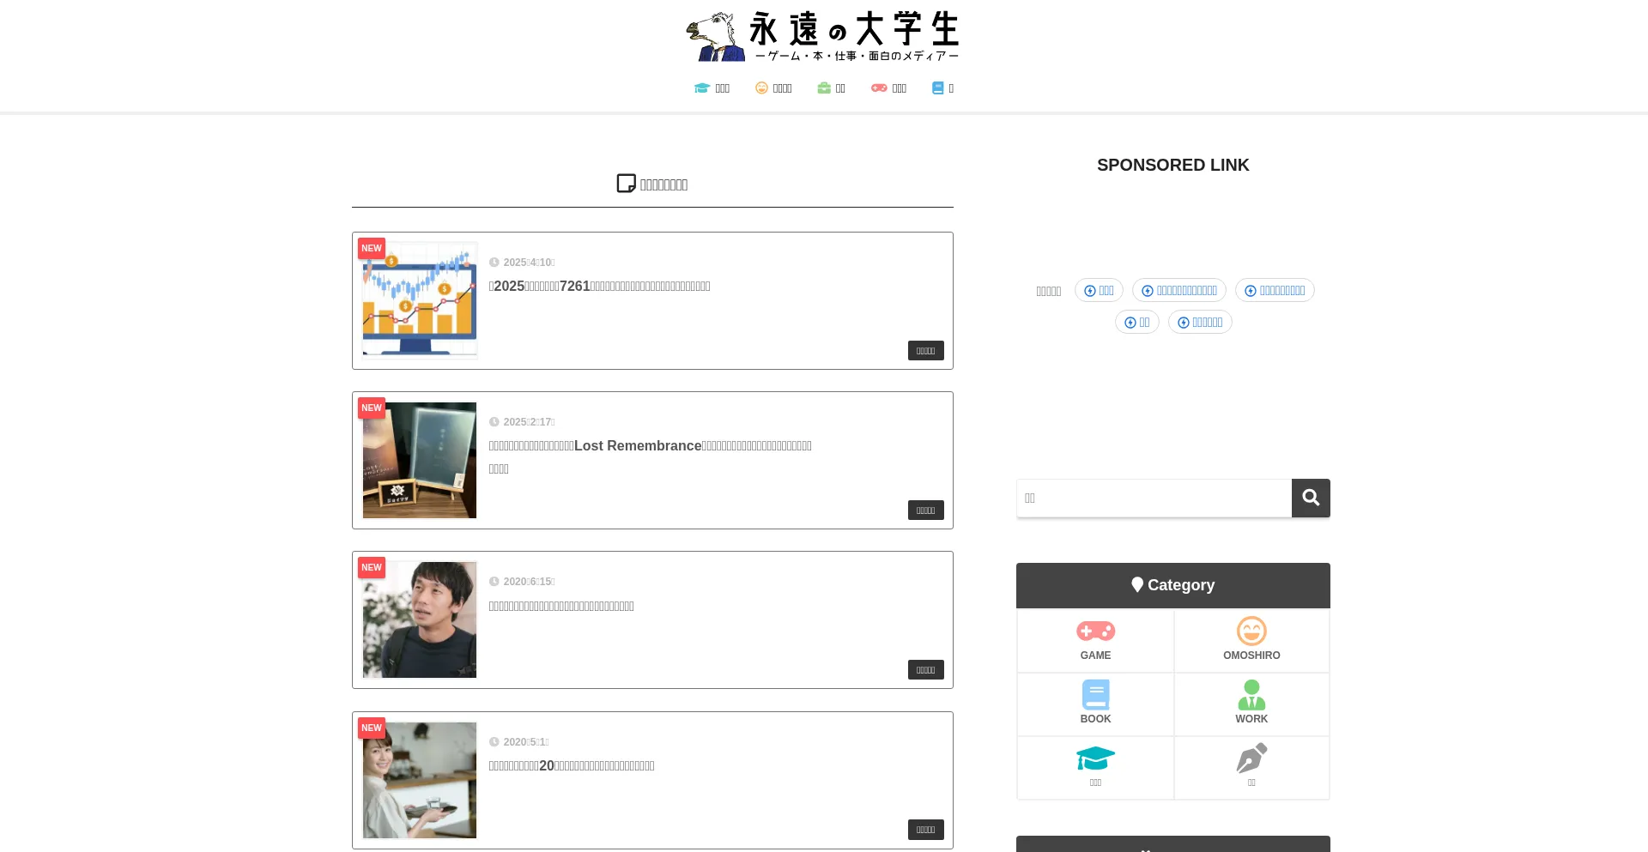This screenshot has width=1648, height=852.
Task: Open the GAME category tile
Action: 1095,640
